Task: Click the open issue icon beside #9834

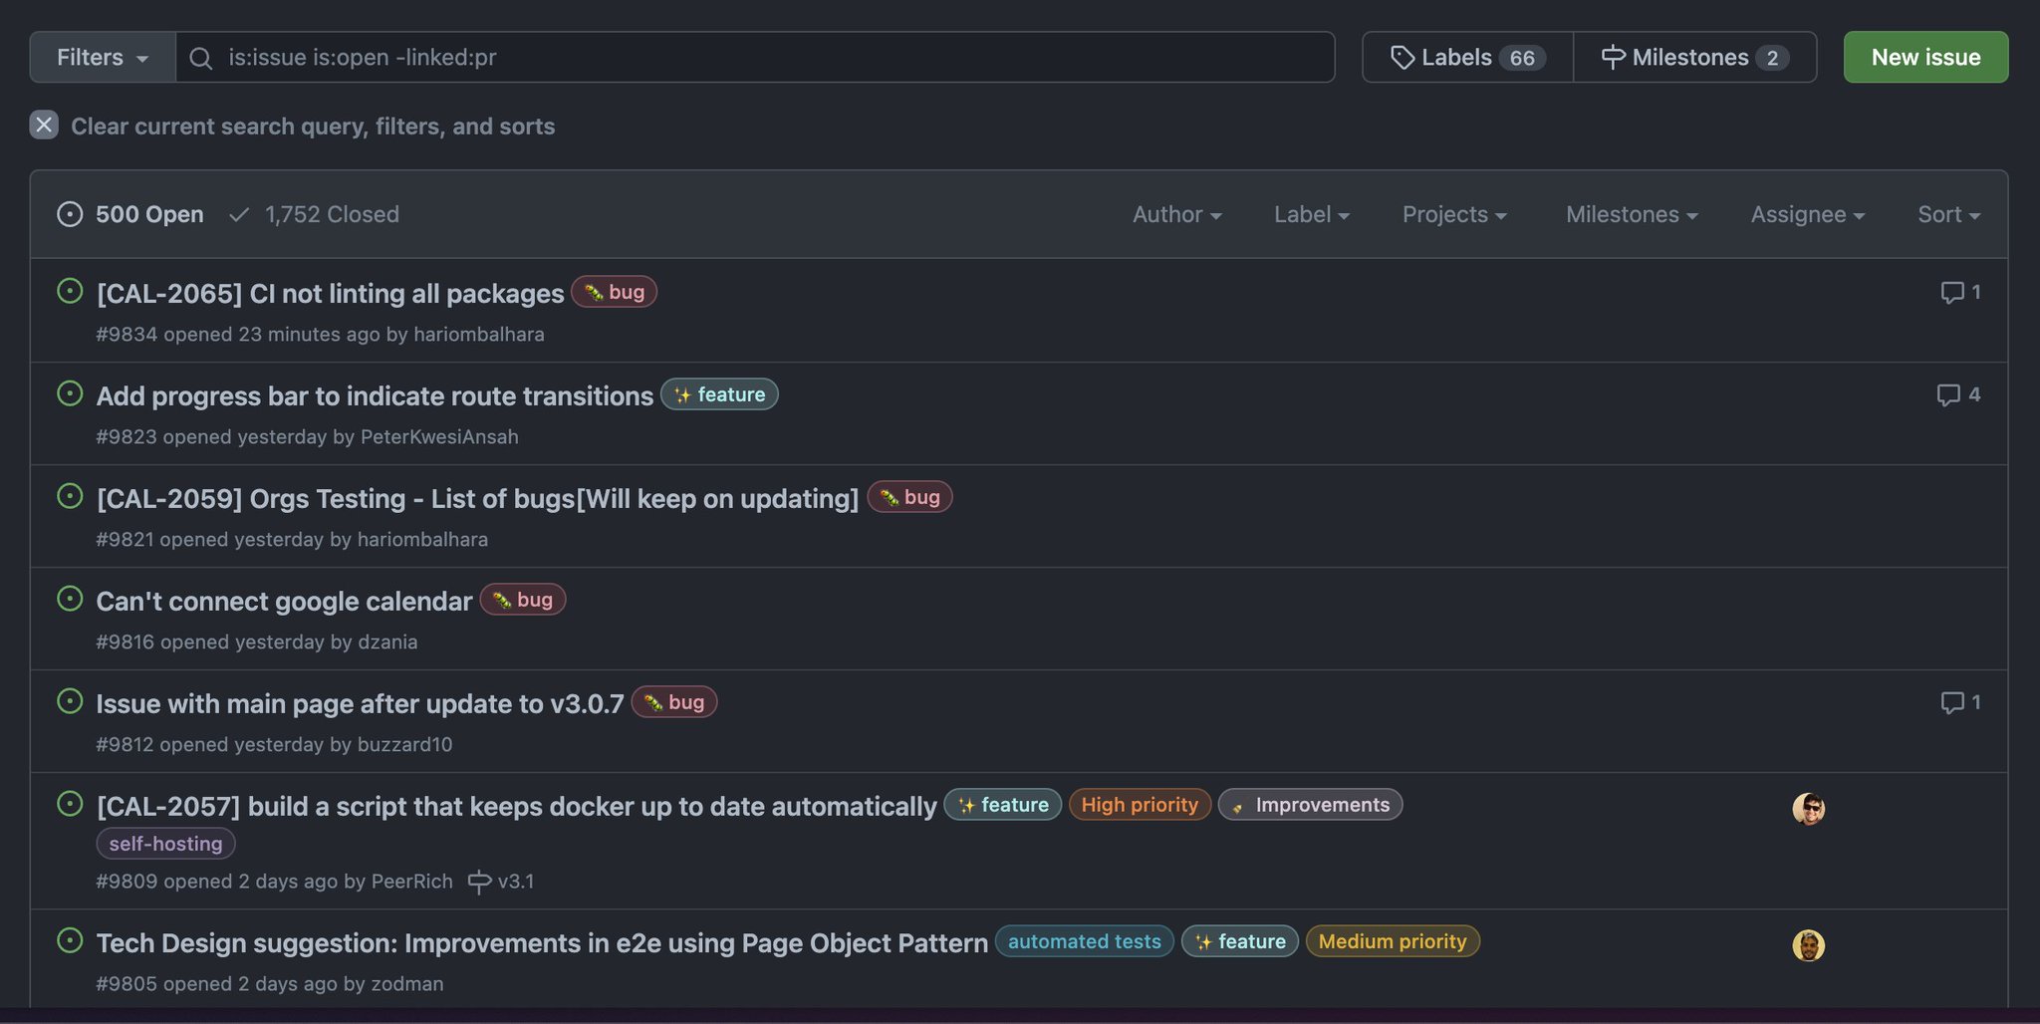Action: 70,292
